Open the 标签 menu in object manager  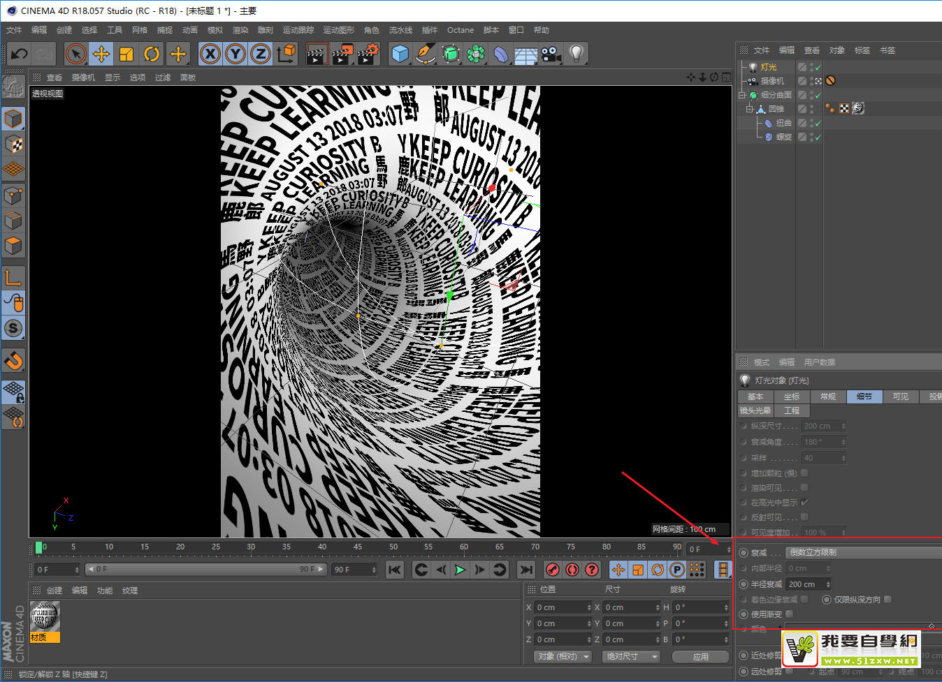(862, 50)
